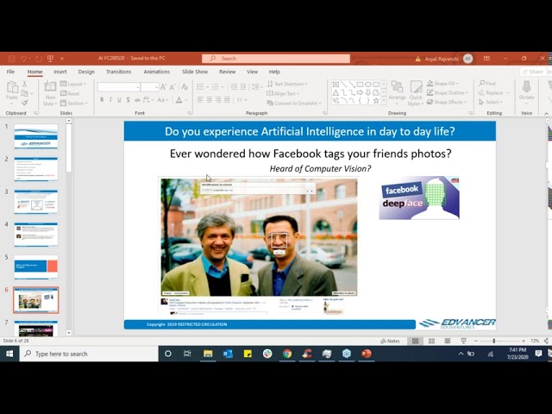Image resolution: width=552 pixels, height=414 pixels.
Task: Open the Arrange objects tool
Action: [396, 91]
